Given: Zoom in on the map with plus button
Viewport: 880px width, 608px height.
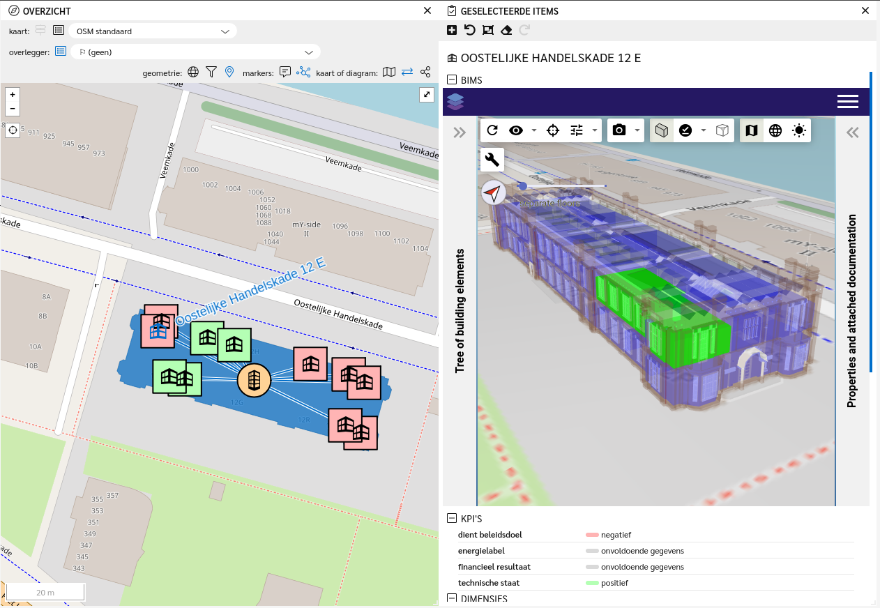Looking at the screenshot, I should [x=13, y=94].
